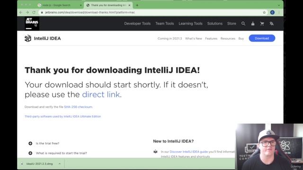Open the ideaIU-2021.2.3.dmg download options chevron
The image size is (303, 170).
pyautogui.click(x=60, y=164)
